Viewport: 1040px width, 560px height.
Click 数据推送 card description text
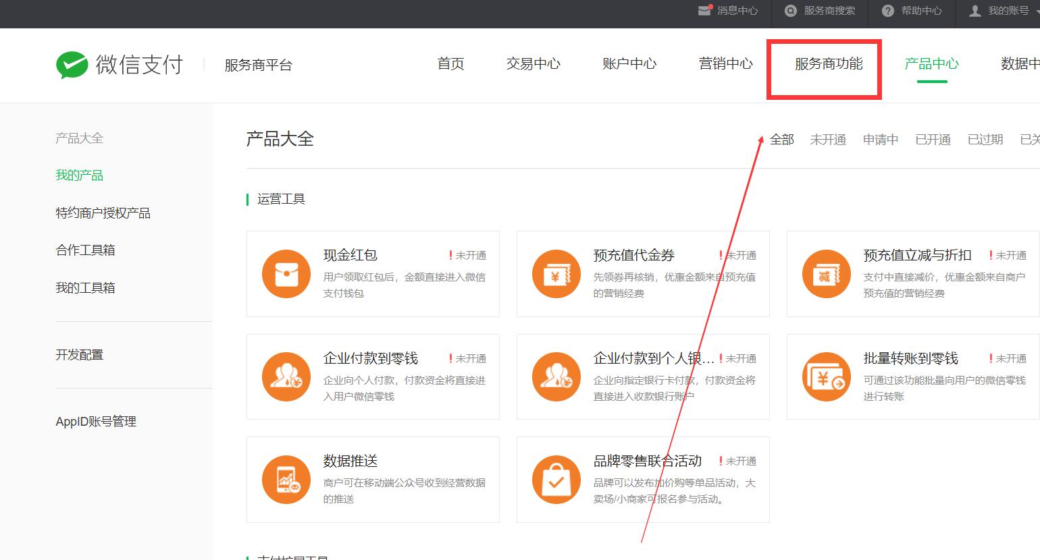[404, 491]
